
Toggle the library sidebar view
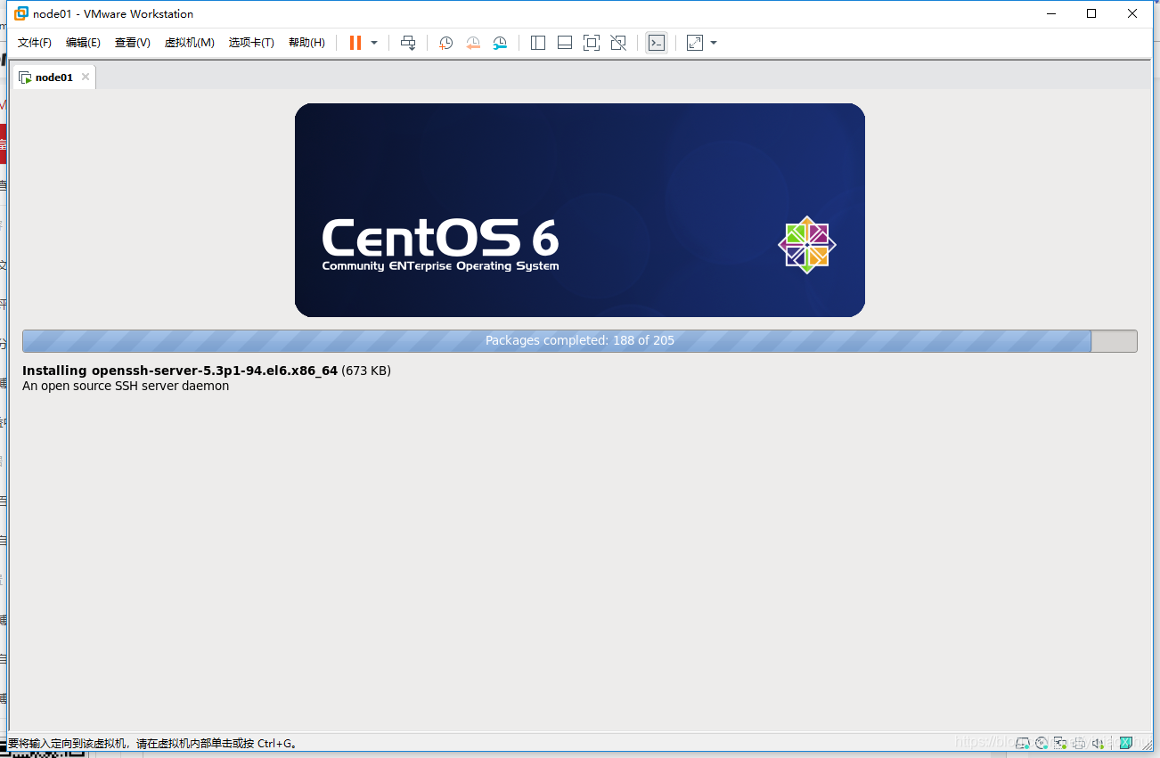pos(538,43)
